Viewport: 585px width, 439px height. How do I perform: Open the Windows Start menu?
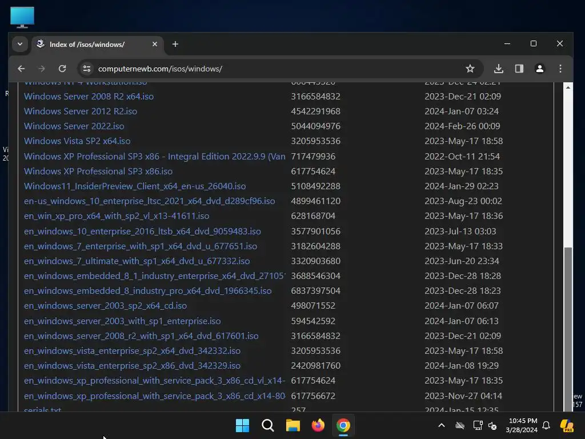(242, 425)
